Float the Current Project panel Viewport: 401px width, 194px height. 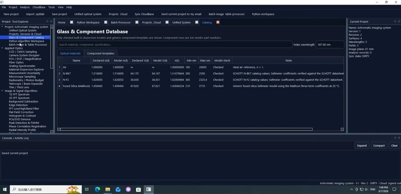coord(395,21)
